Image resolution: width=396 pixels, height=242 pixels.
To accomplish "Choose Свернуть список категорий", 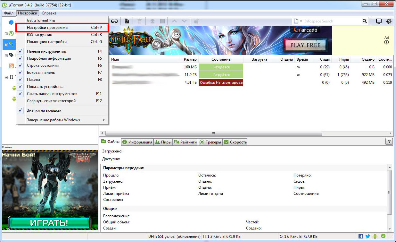I will [62, 101].
